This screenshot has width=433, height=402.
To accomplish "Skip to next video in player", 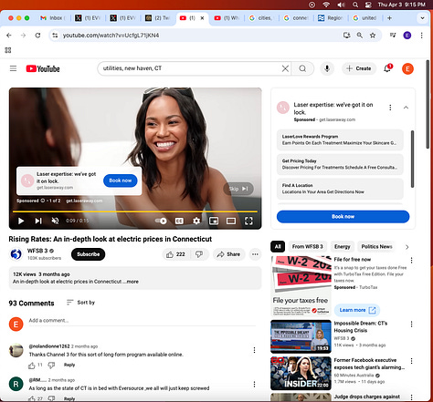I will point(38,221).
